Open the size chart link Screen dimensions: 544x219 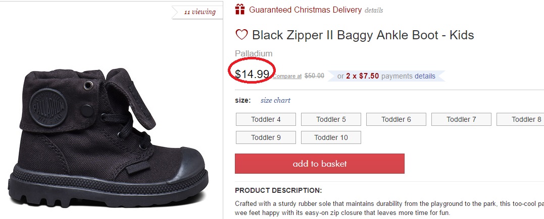pyautogui.click(x=275, y=100)
